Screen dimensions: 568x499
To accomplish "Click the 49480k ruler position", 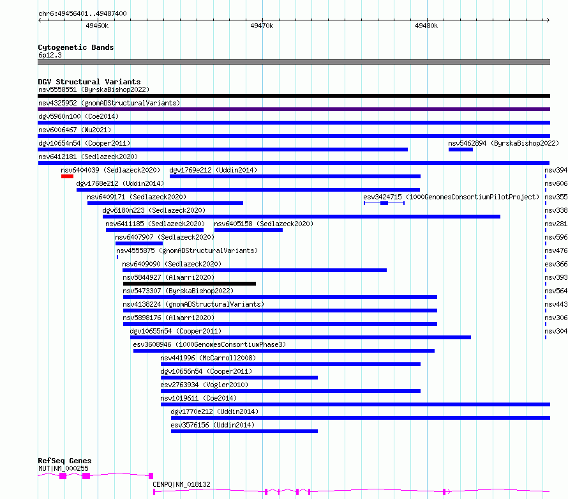I will [x=426, y=26].
